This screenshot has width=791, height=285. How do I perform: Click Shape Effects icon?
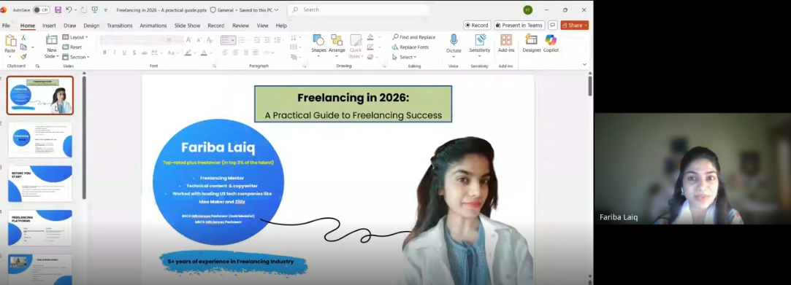371,57
